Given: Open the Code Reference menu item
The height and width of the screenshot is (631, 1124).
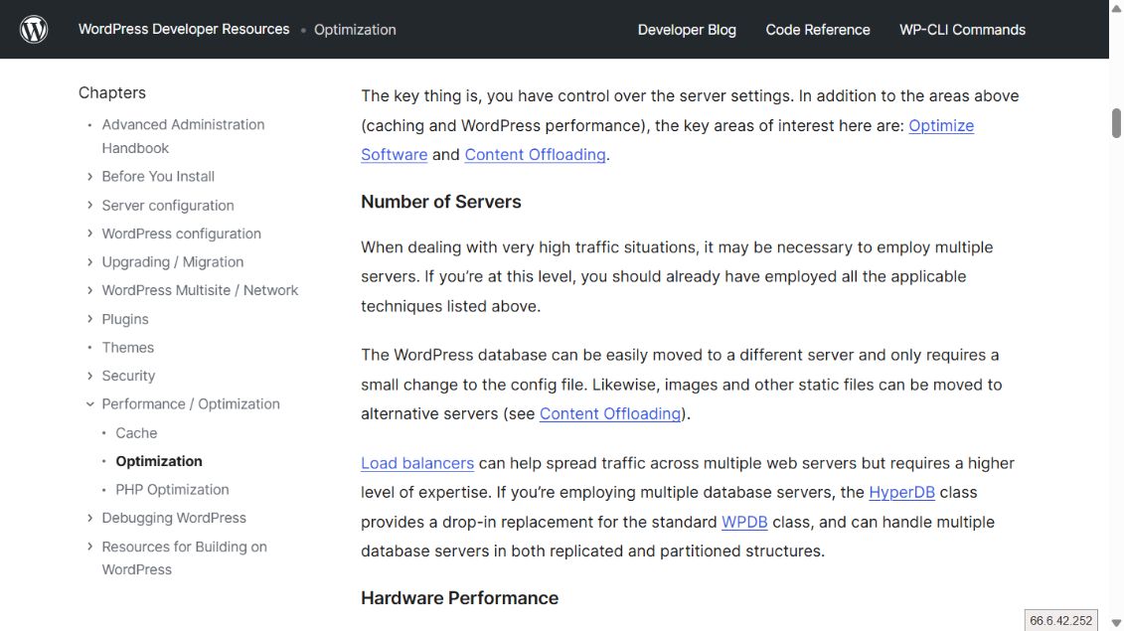Looking at the screenshot, I should (x=818, y=30).
